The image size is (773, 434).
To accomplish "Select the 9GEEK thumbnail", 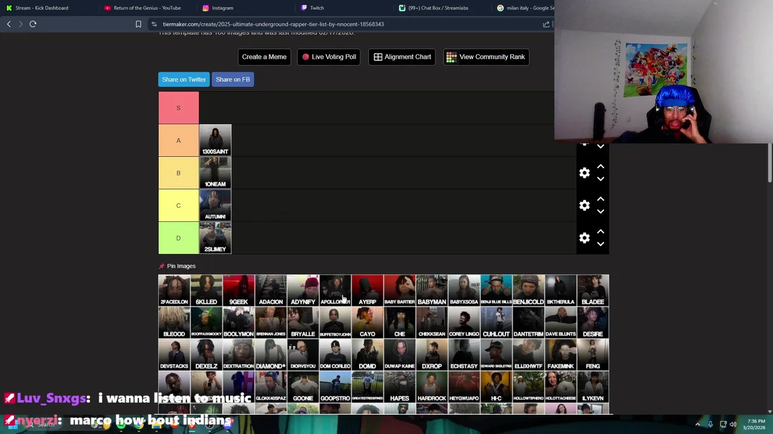I will pyautogui.click(x=239, y=291).
